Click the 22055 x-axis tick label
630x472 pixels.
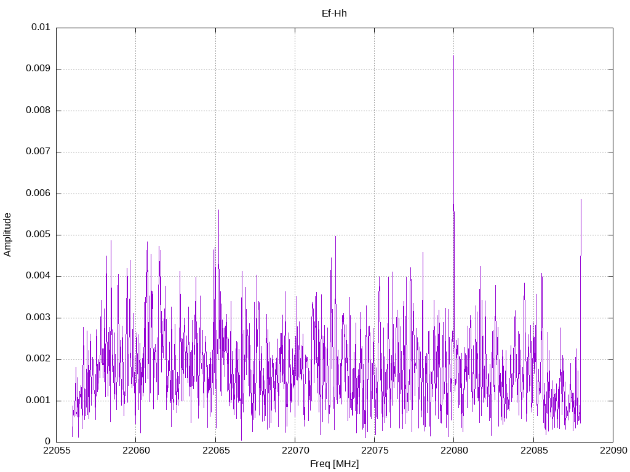[x=56, y=452]
